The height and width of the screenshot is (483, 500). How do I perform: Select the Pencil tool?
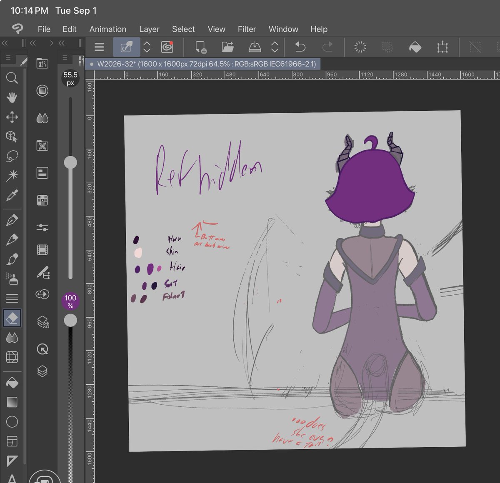click(12, 239)
